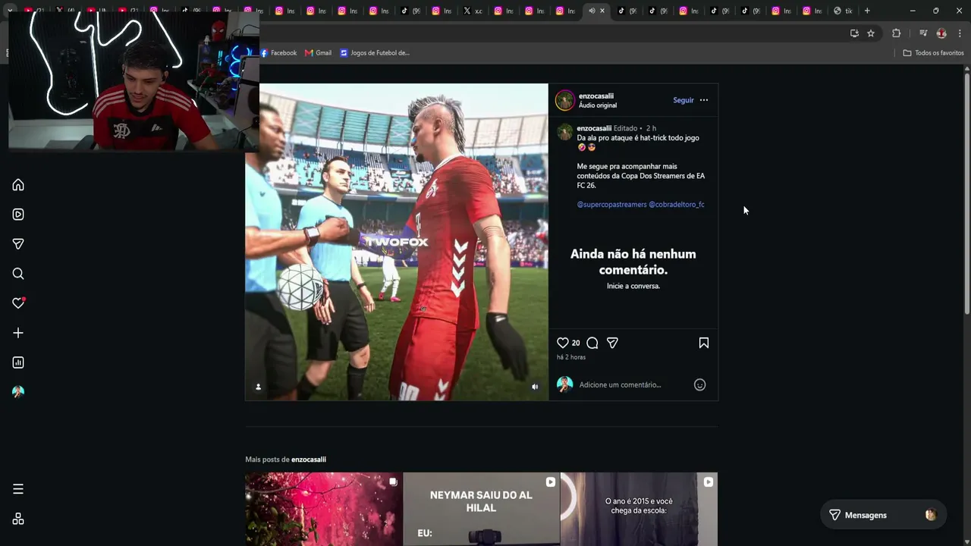Screen dimensions: 971x546
Task: Open enzocasalii avatar in post header
Action: [x=565, y=100]
